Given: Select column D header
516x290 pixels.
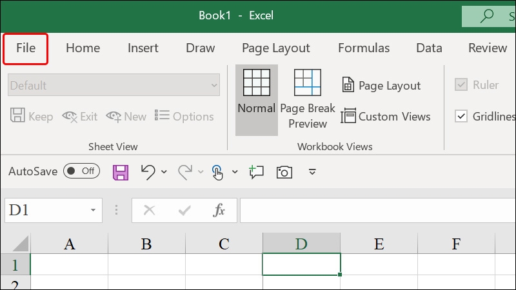Looking at the screenshot, I should pyautogui.click(x=301, y=244).
